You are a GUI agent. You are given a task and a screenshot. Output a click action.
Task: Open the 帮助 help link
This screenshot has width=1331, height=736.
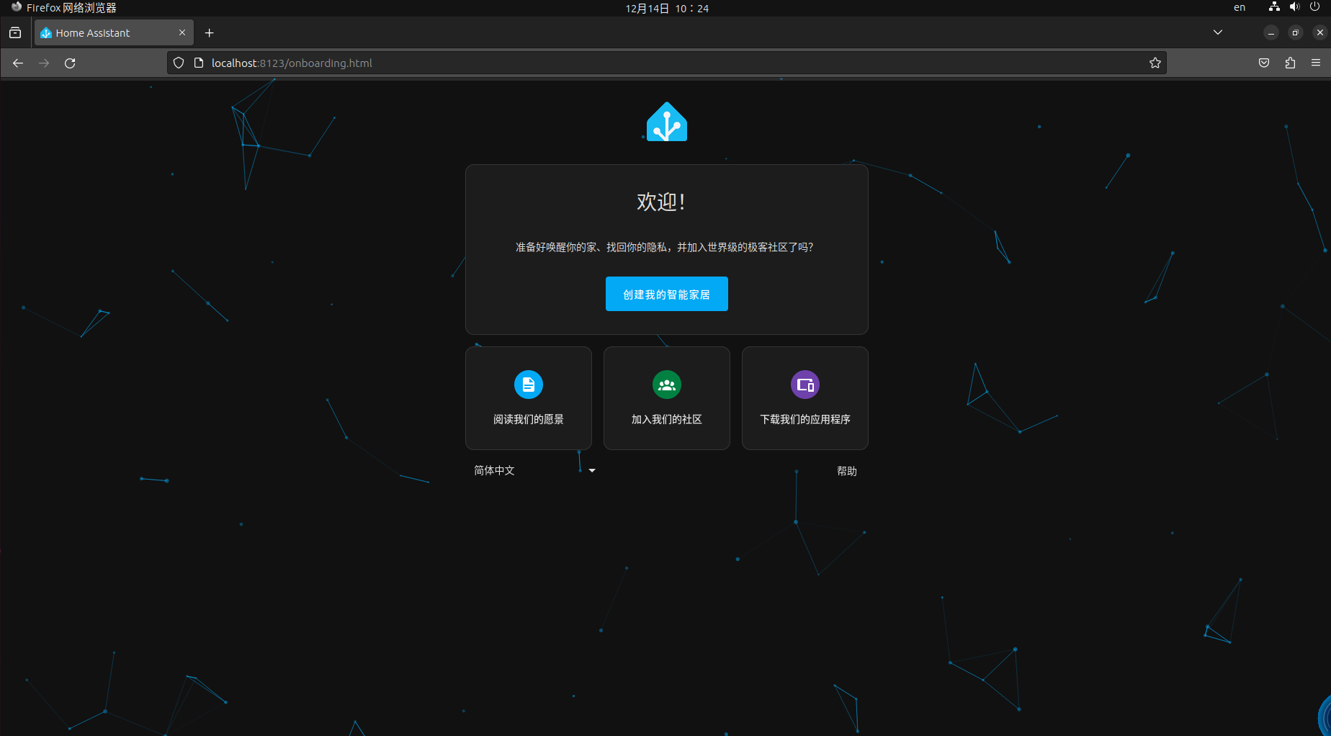tap(847, 471)
